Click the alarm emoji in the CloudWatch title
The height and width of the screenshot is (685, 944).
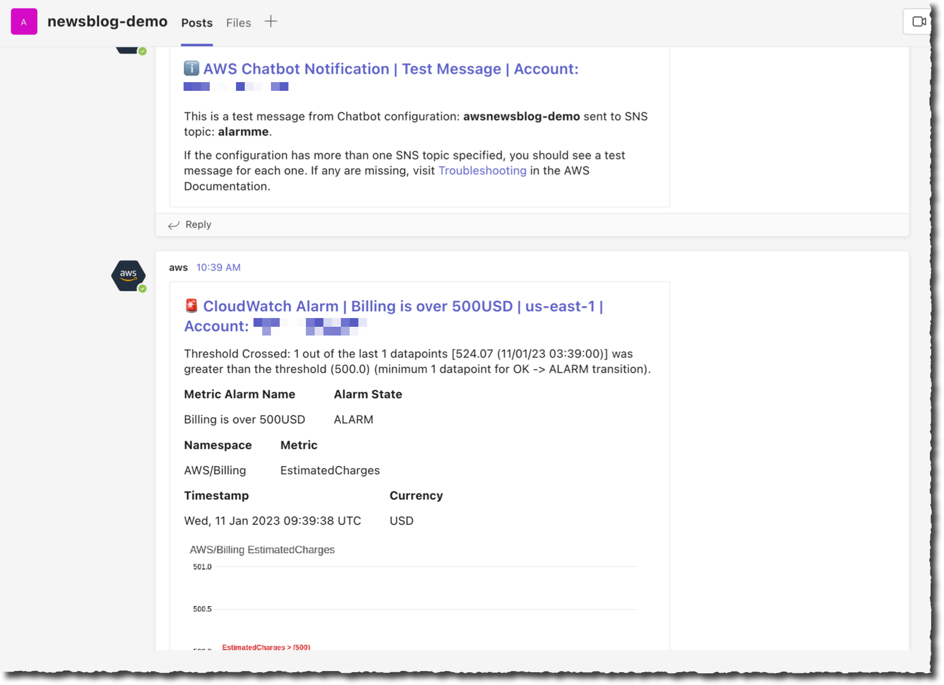coord(191,305)
